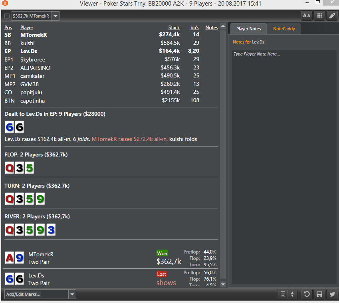Select MTomekR in the SB row of the player table
The width and height of the screenshot is (339, 303).
[x=34, y=35]
